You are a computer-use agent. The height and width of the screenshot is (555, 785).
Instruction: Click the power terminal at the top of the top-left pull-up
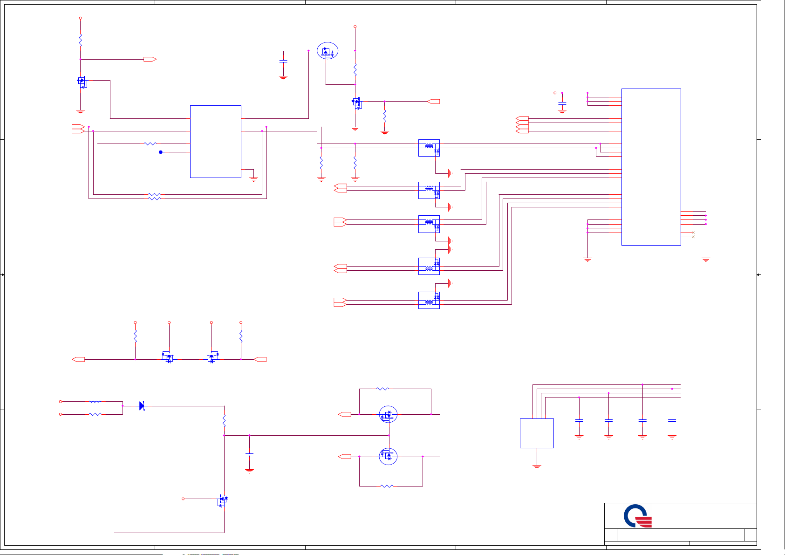coord(80,18)
